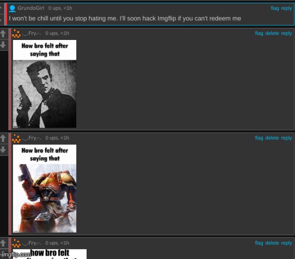Downvote the Space Marine image comment
The width and height of the screenshot is (295, 259).
point(3,149)
